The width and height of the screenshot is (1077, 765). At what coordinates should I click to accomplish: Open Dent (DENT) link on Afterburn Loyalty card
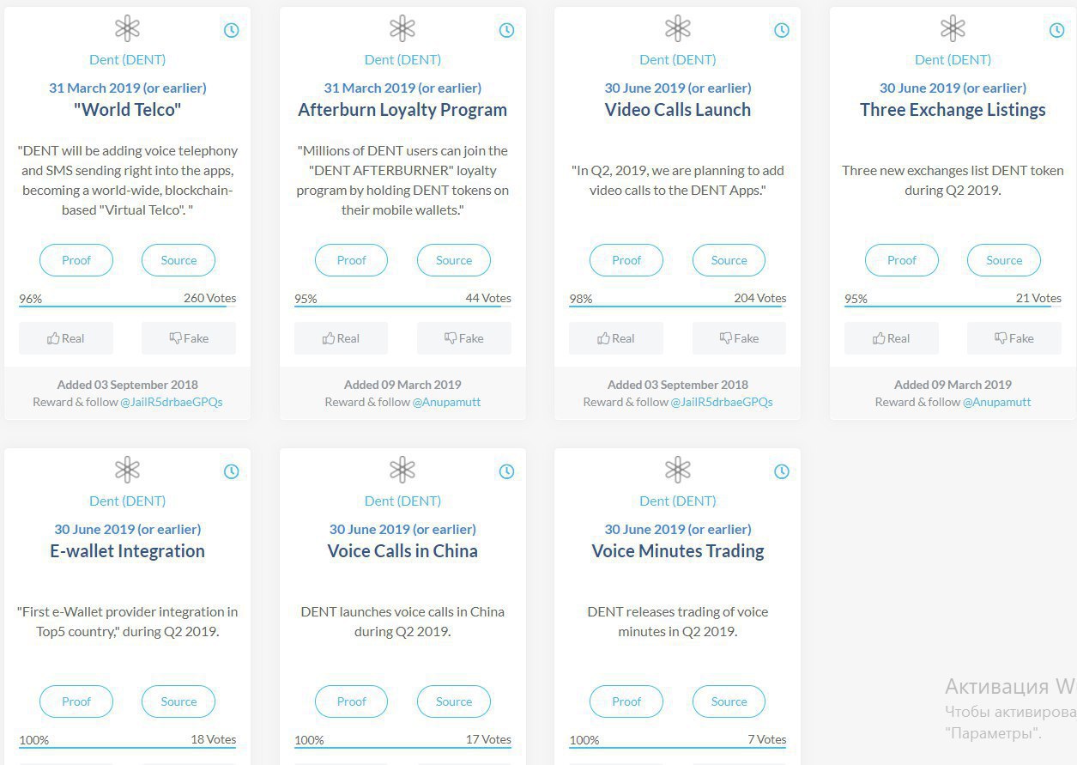[x=402, y=59]
